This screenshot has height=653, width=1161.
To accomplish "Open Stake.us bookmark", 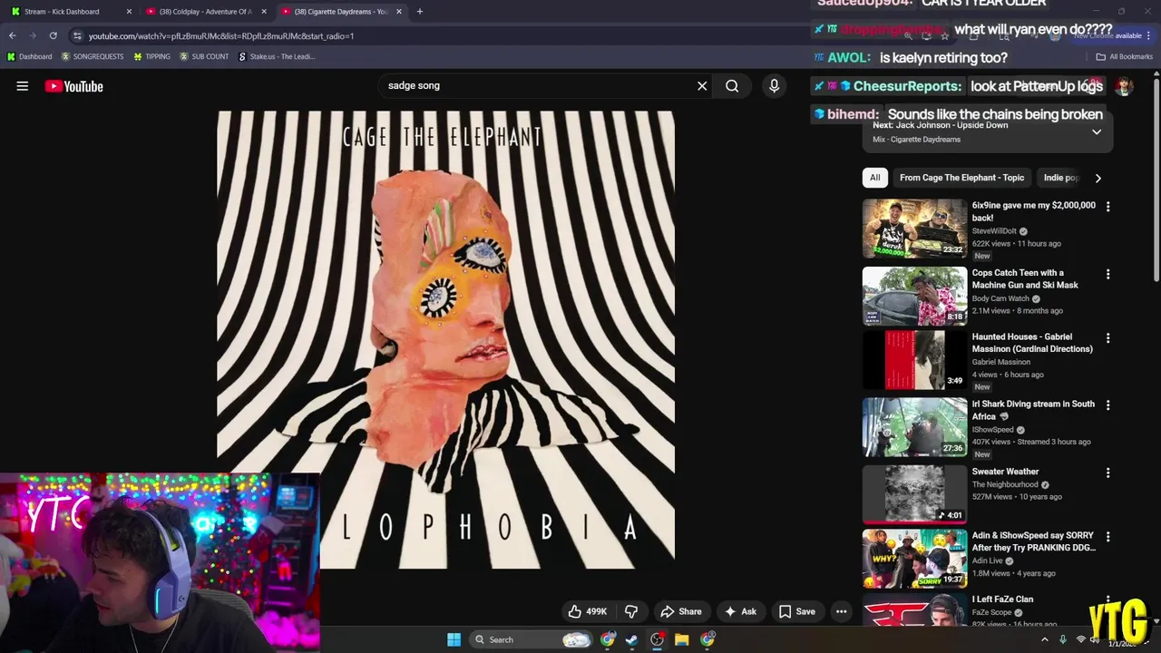I will 277,56.
